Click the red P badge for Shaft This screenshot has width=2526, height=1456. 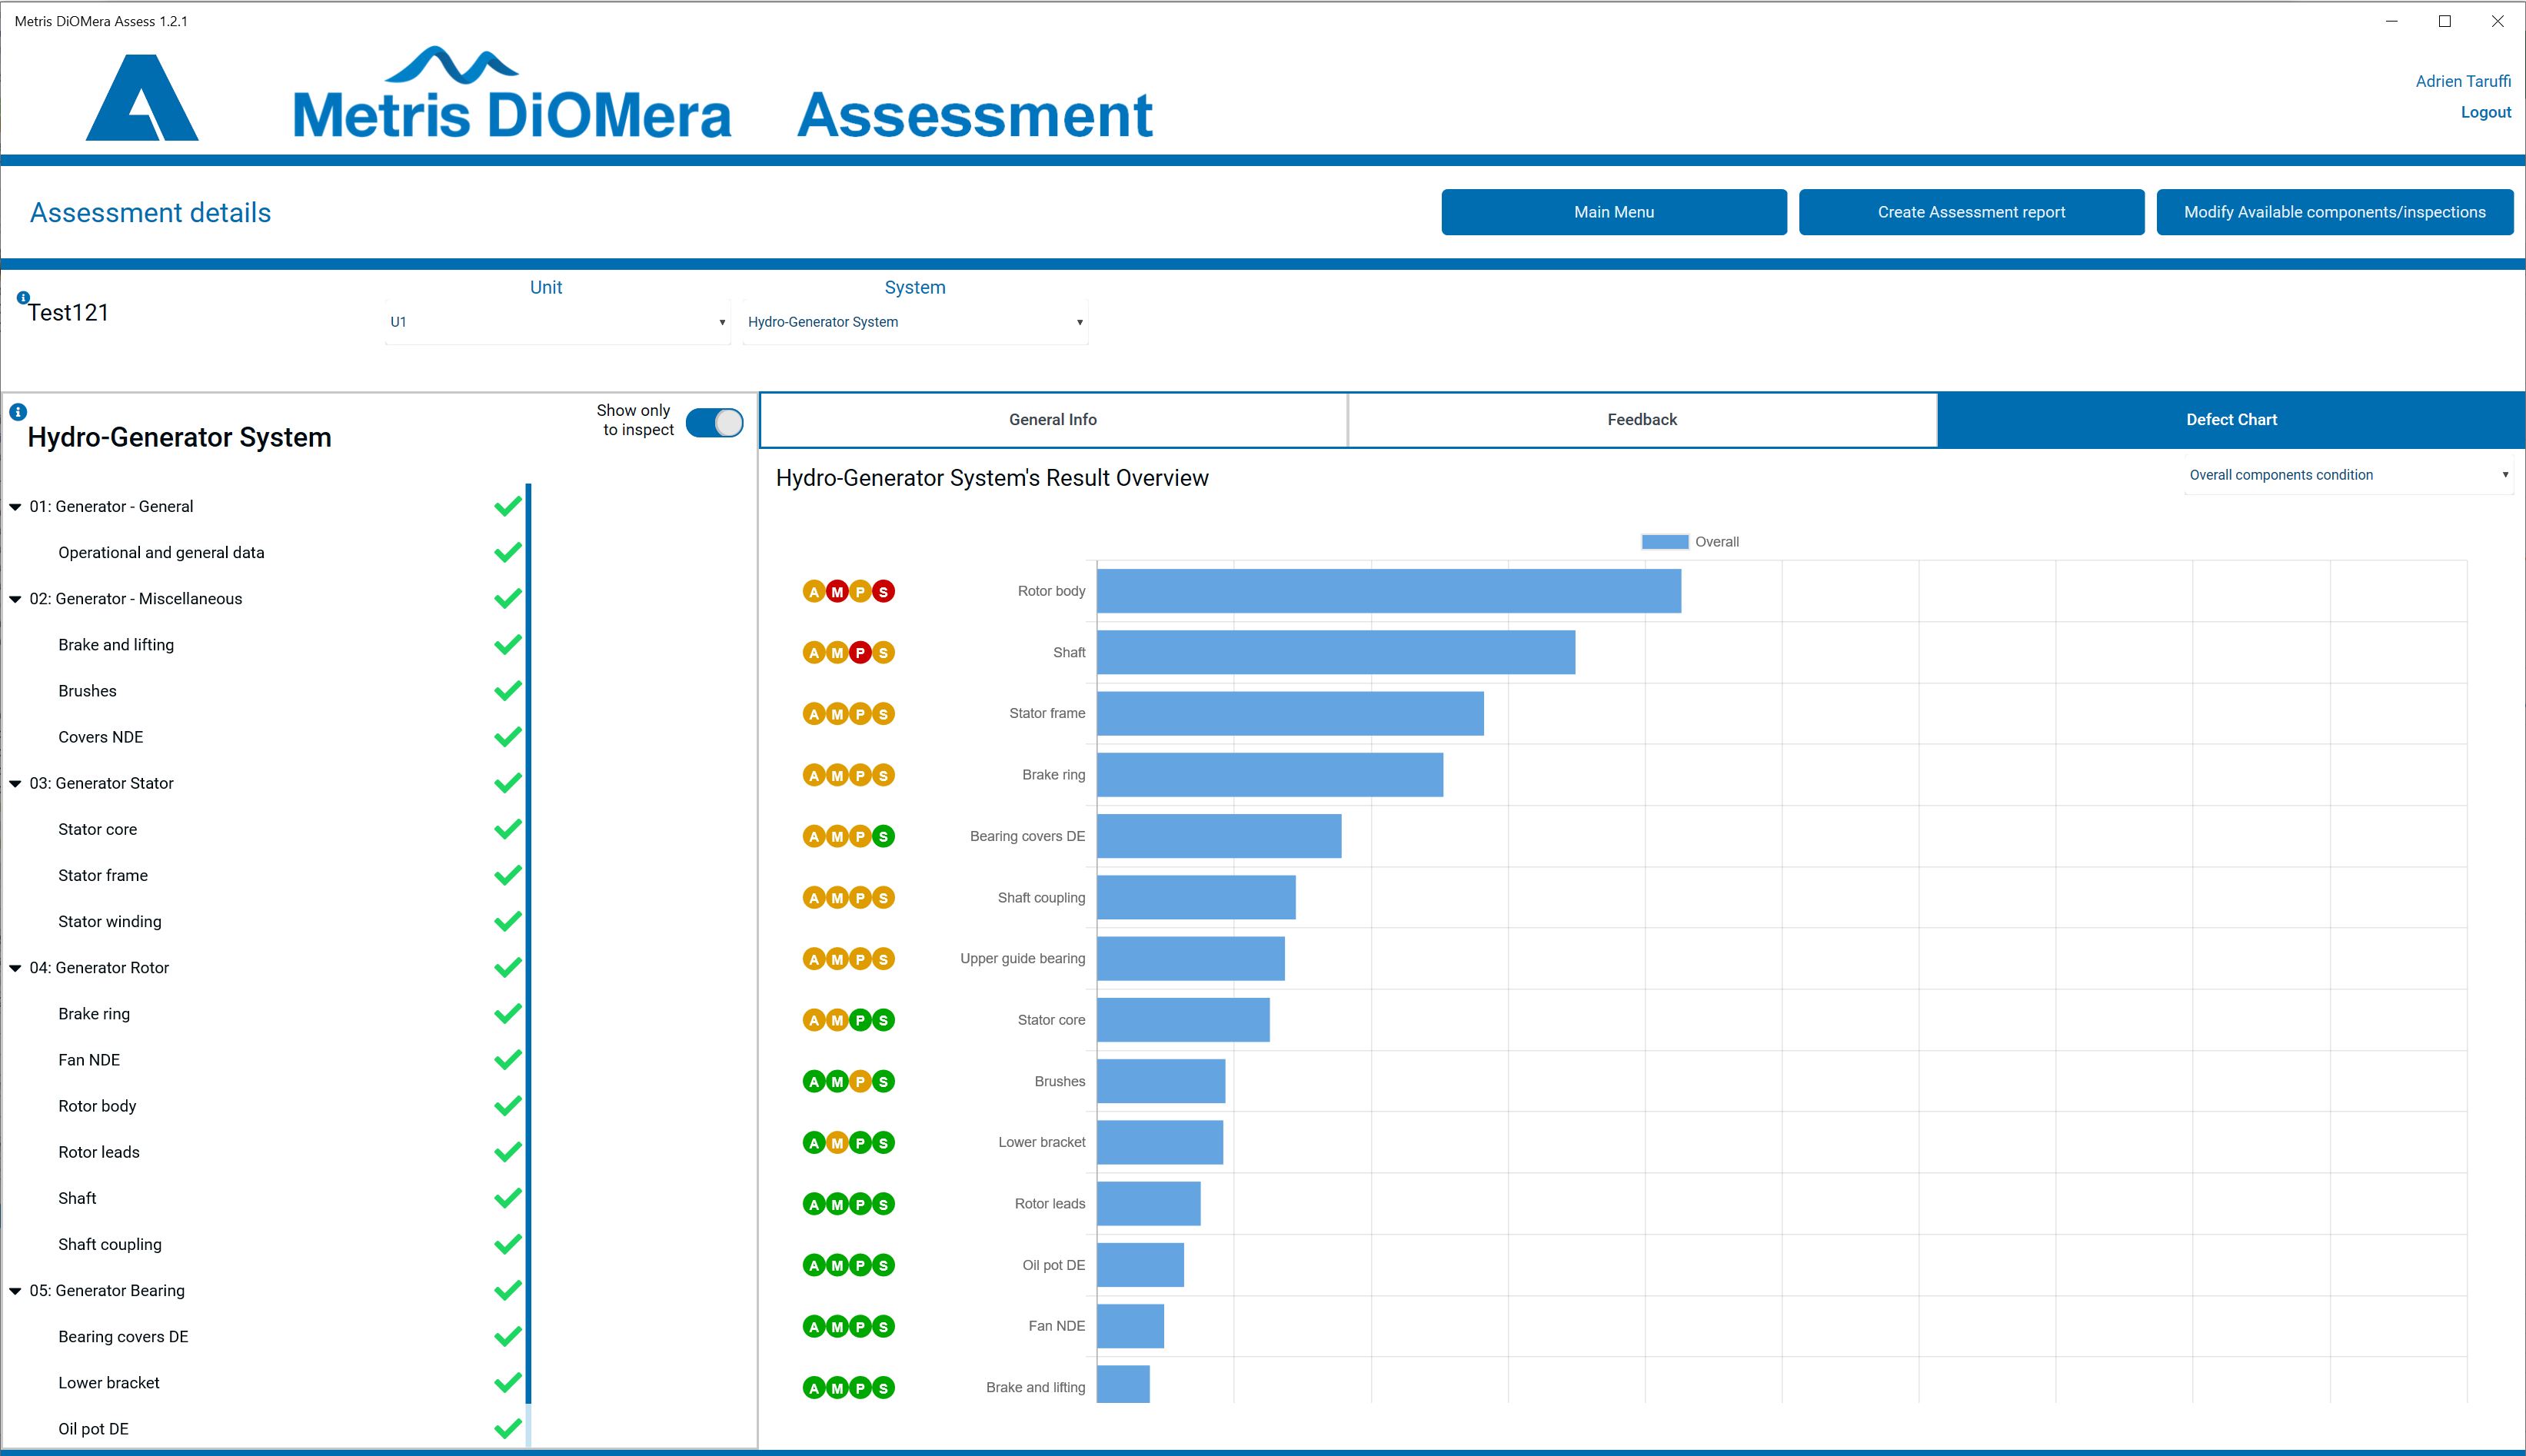coord(860,653)
